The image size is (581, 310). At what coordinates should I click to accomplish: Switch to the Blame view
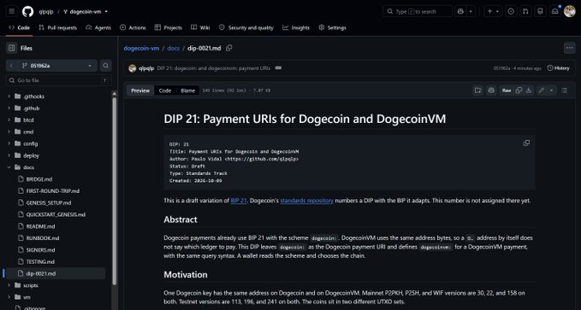coord(188,91)
